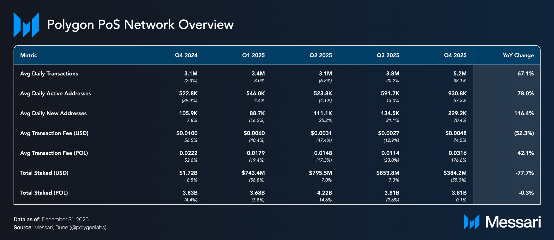
Task: Select the -77.7% YoY change value
Action: pyautogui.click(x=525, y=173)
